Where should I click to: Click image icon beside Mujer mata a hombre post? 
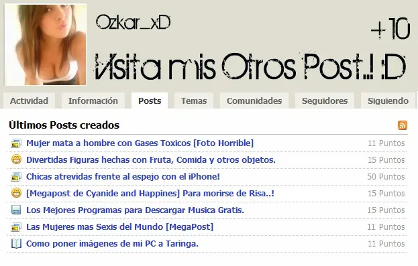pos(16,143)
